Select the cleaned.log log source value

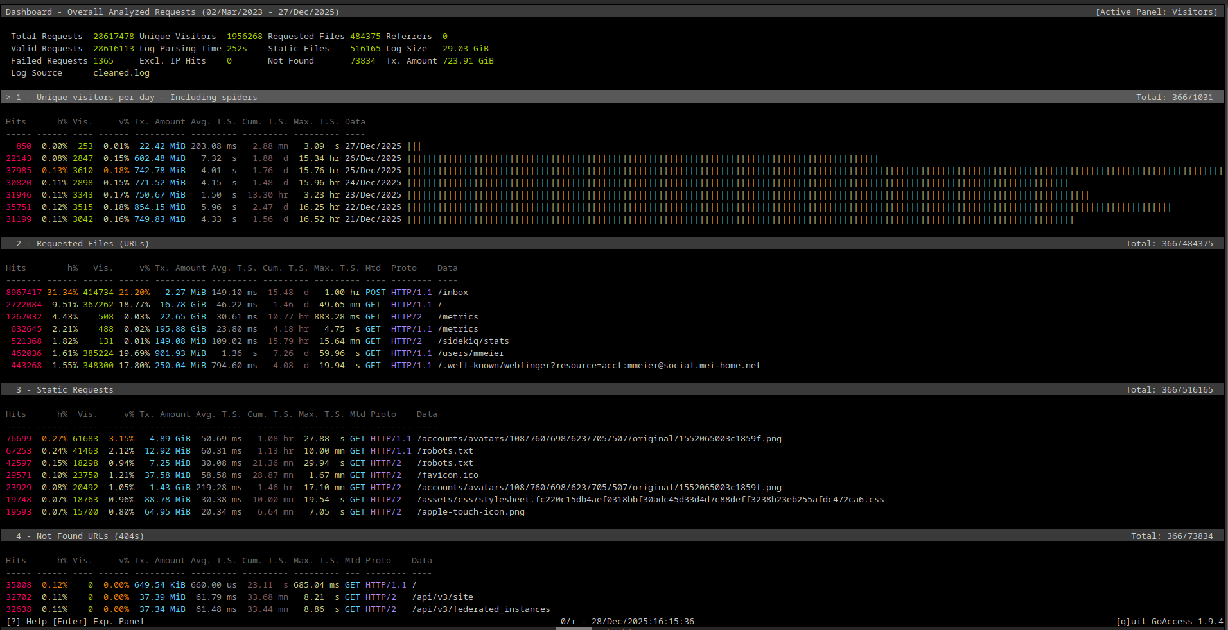121,72
